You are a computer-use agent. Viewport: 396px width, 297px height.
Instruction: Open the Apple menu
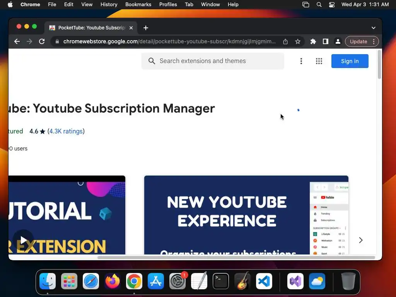(x=10, y=5)
